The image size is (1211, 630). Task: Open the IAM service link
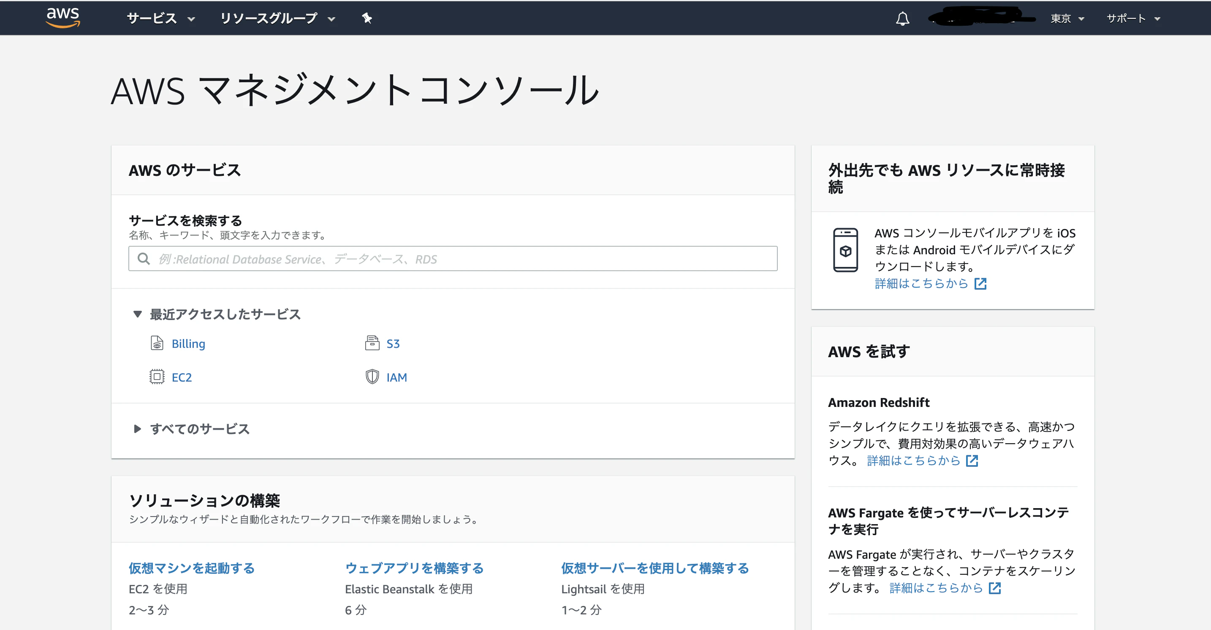(396, 377)
